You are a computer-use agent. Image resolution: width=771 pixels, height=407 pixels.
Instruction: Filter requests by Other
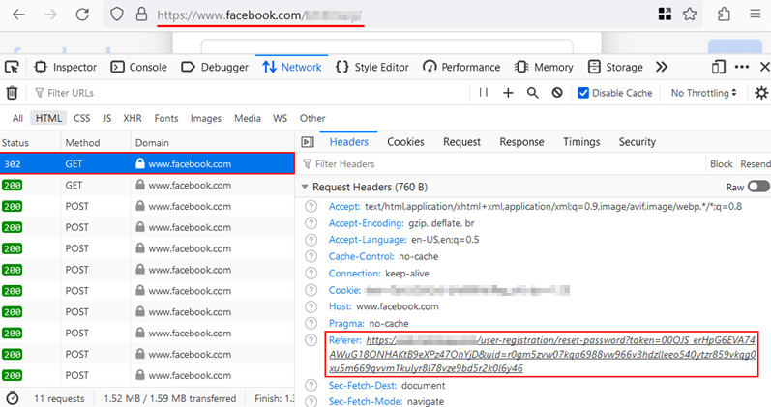pyautogui.click(x=312, y=118)
